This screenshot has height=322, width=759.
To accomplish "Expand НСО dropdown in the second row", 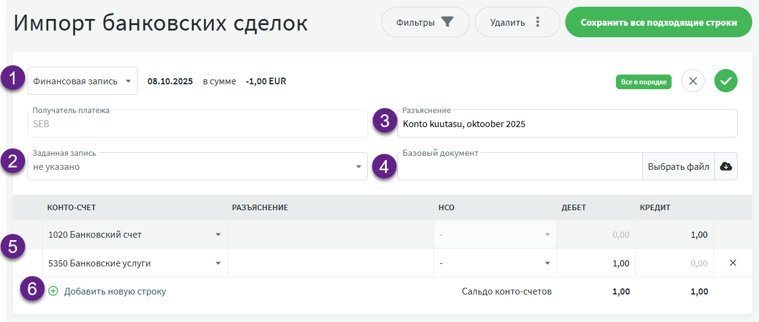I will pyautogui.click(x=548, y=263).
